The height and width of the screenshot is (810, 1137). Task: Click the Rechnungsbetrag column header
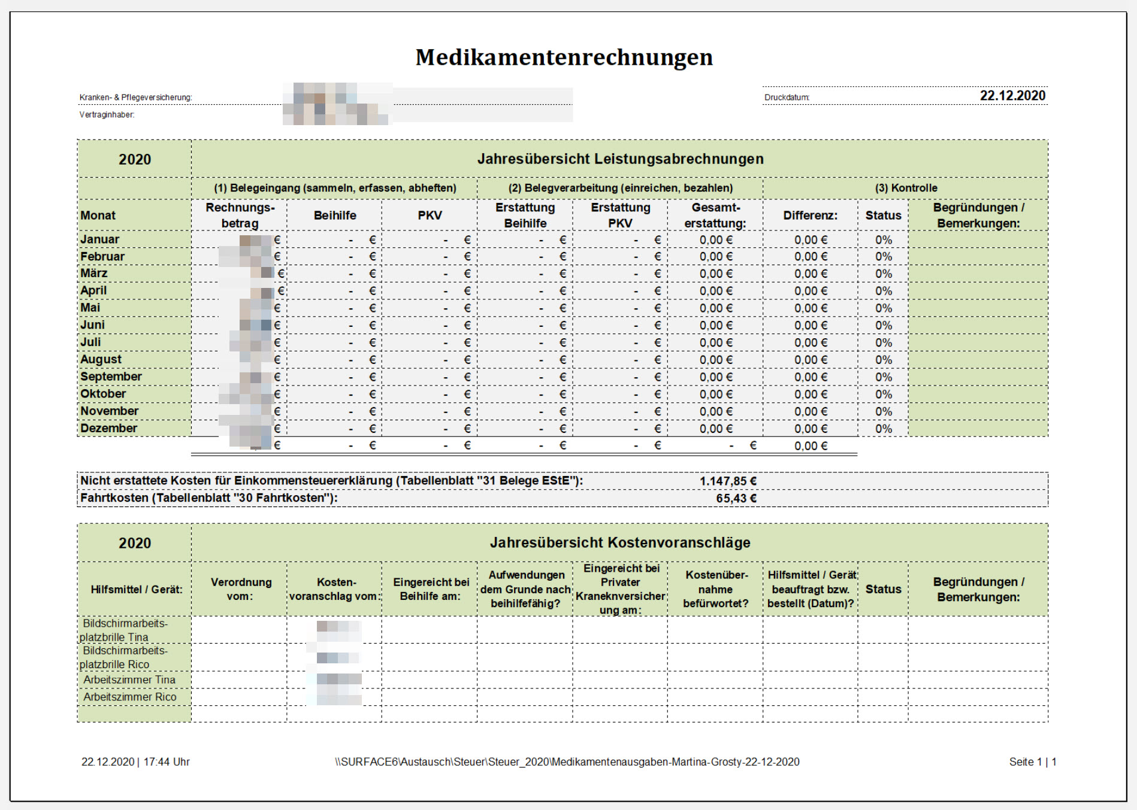click(x=240, y=216)
